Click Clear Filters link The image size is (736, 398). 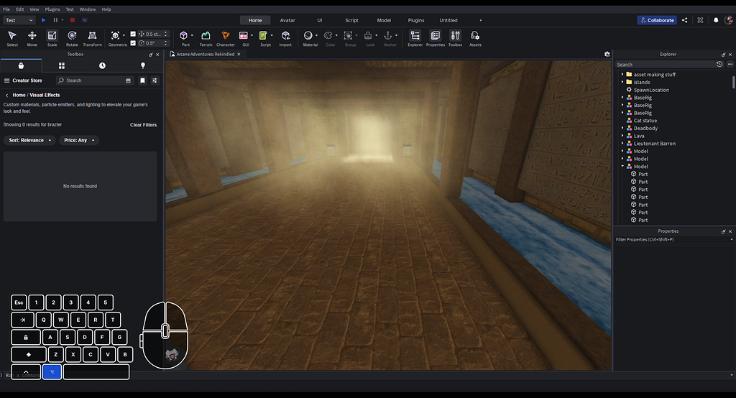click(143, 125)
